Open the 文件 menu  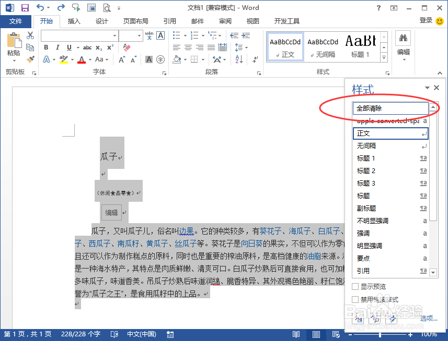[x=16, y=21]
